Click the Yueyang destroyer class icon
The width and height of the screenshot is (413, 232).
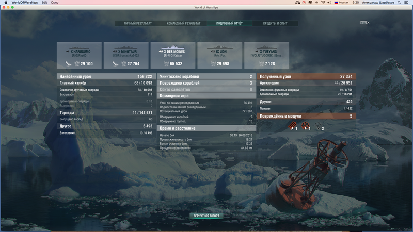tap(257, 51)
